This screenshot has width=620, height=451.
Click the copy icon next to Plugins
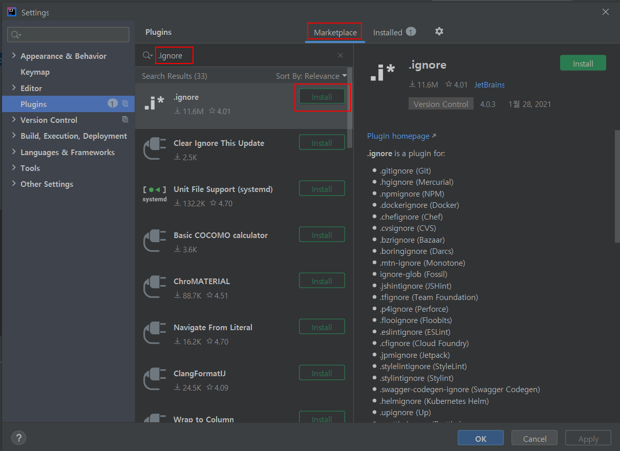point(125,103)
